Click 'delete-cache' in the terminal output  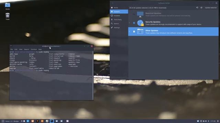click(16, 64)
